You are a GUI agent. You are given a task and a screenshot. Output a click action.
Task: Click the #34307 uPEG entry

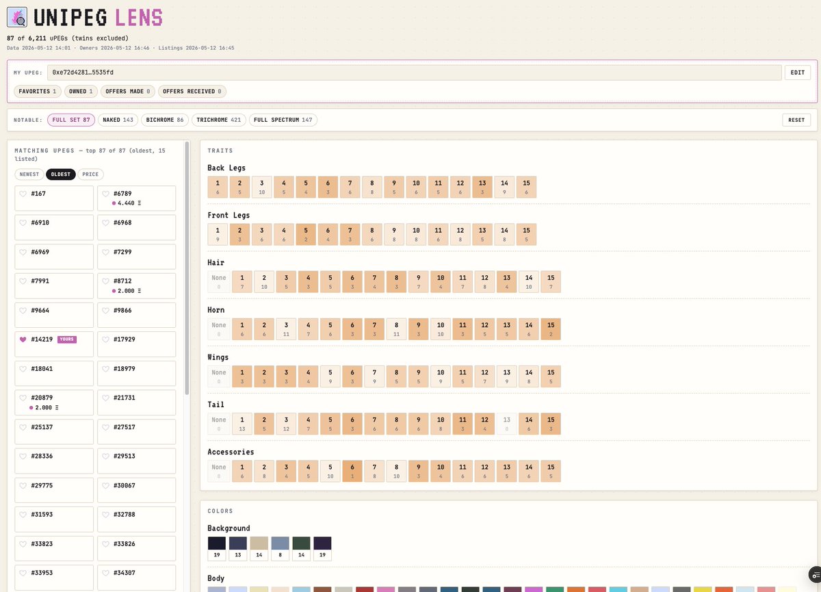pyautogui.click(x=136, y=576)
